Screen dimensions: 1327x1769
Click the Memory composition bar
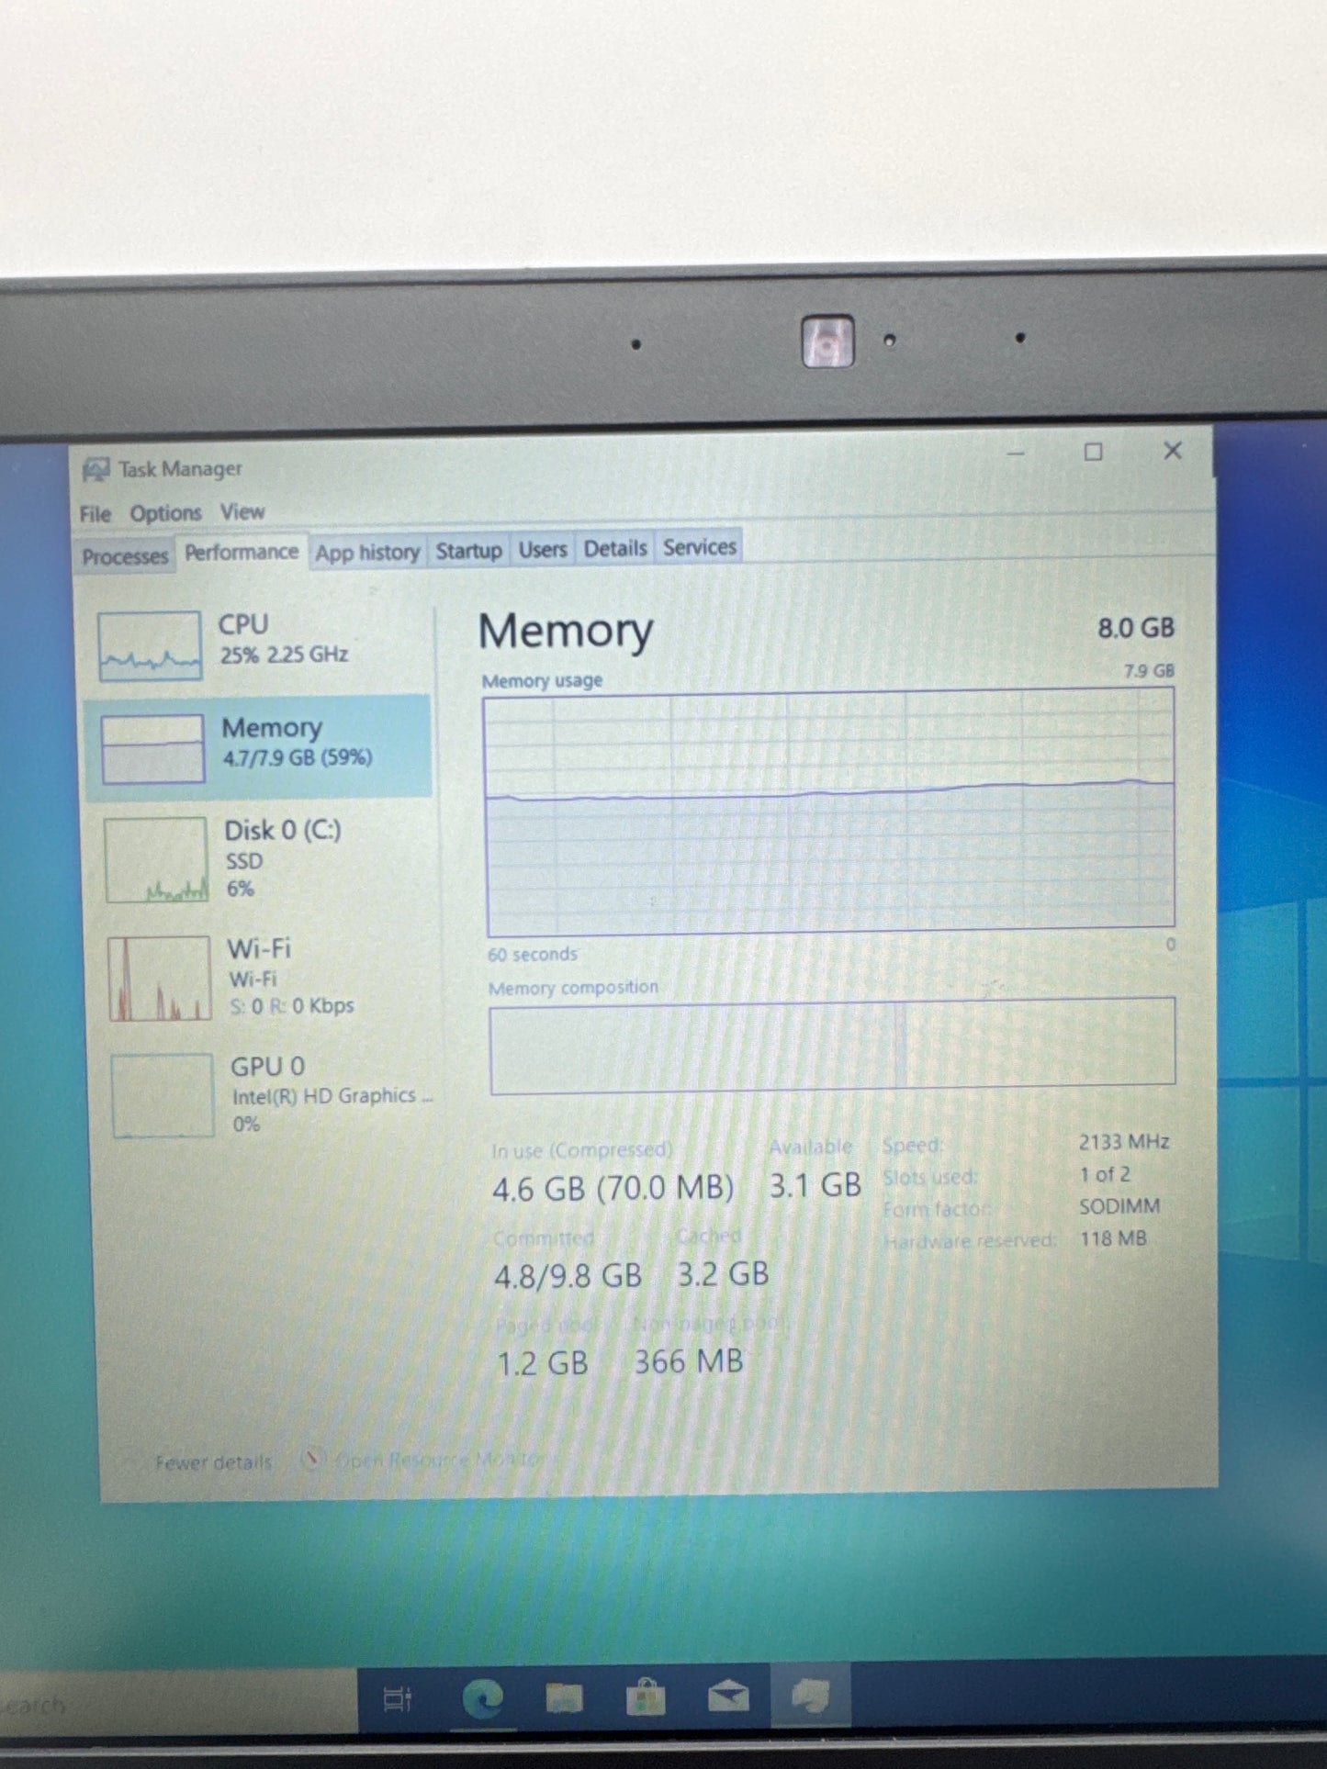[x=832, y=1045]
